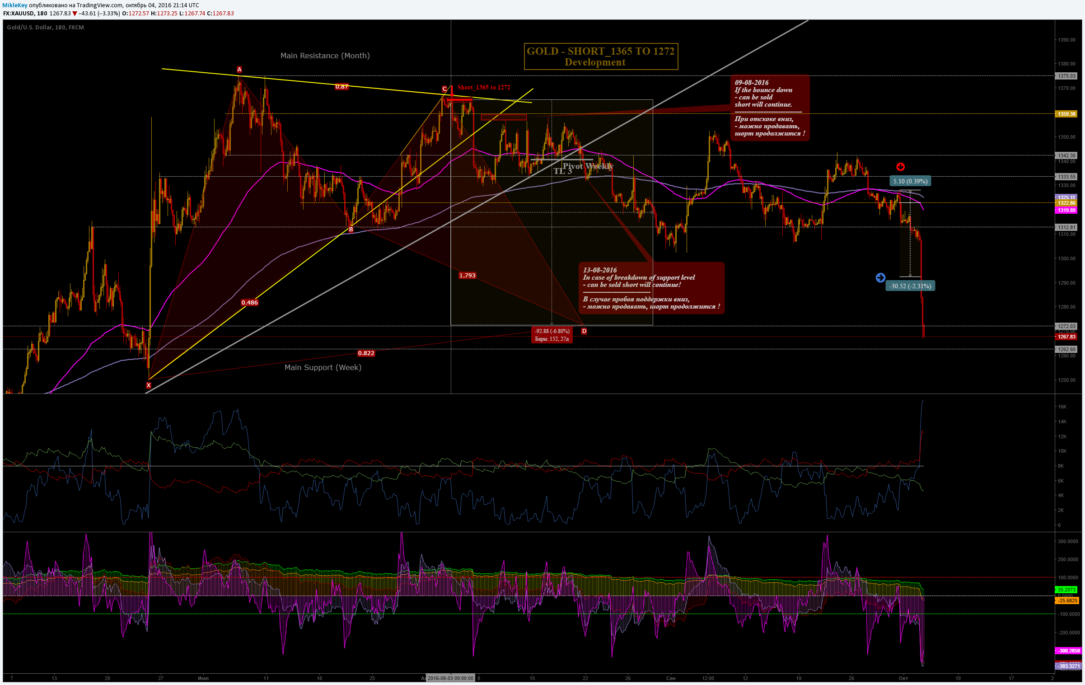The width and height of the screenshot is (1085, 685).
Task: Click the 1342.30 price axis label
Action: (1066, 155)
